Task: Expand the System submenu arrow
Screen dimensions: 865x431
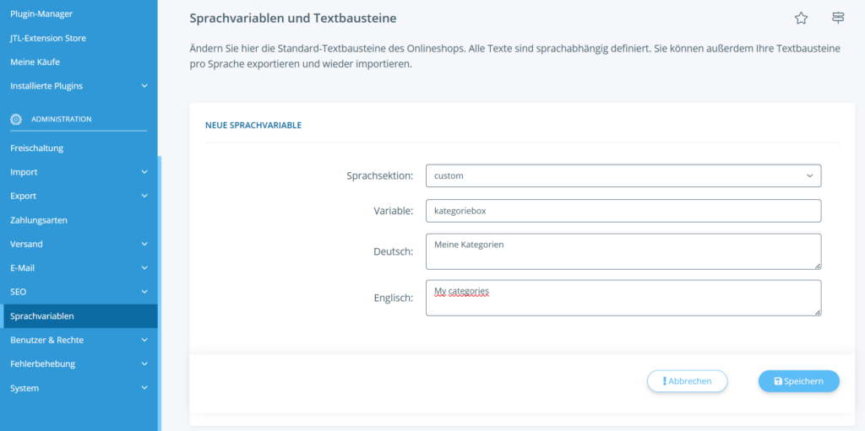Action: (144, 388)
